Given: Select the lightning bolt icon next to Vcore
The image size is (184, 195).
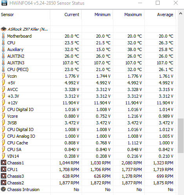Looking at the screenshot, I should click(4, 116).
